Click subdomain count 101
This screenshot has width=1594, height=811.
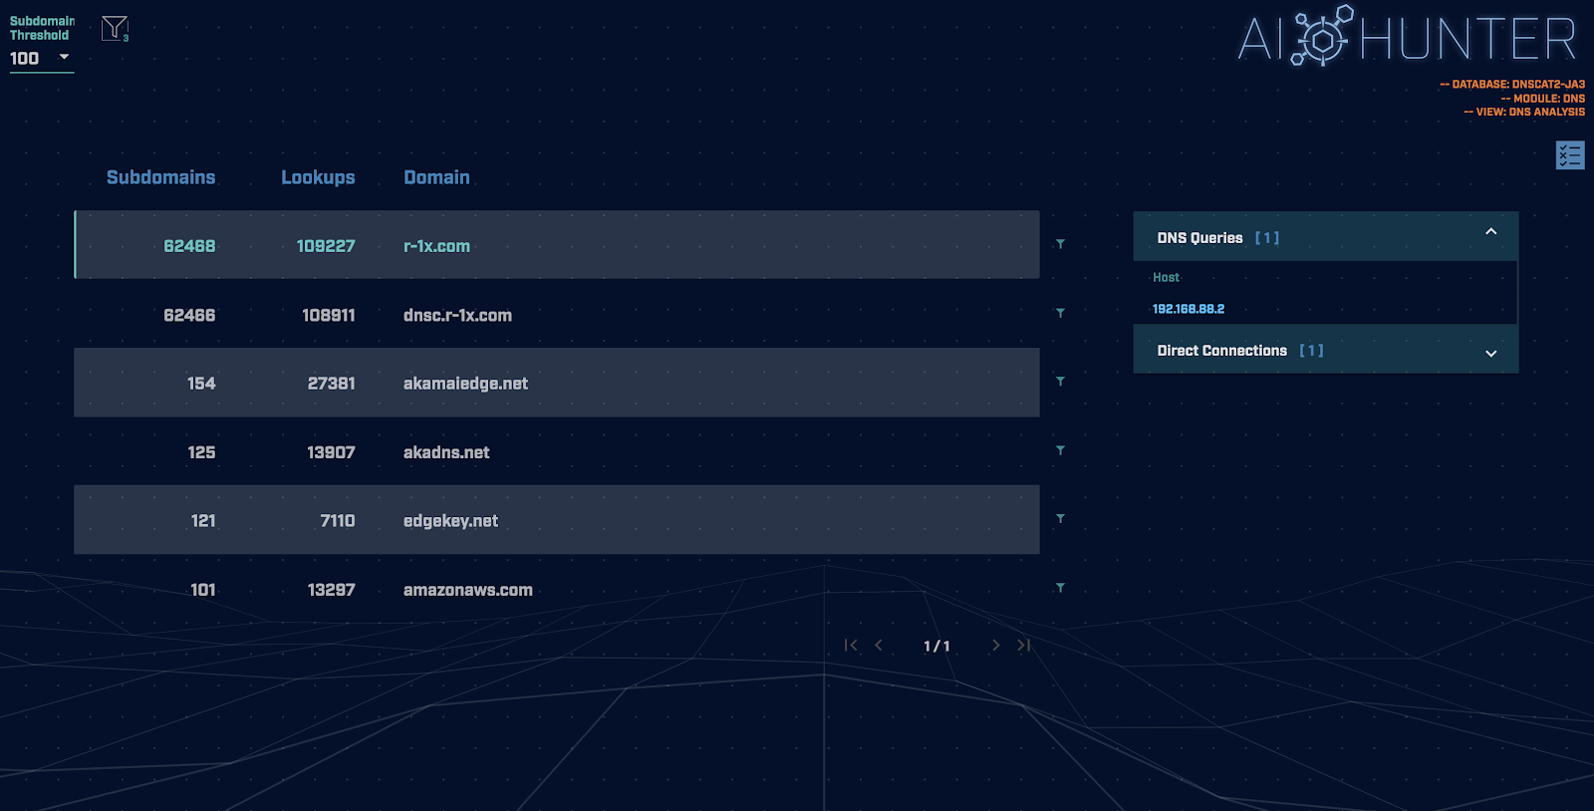[x=203, y=590]
